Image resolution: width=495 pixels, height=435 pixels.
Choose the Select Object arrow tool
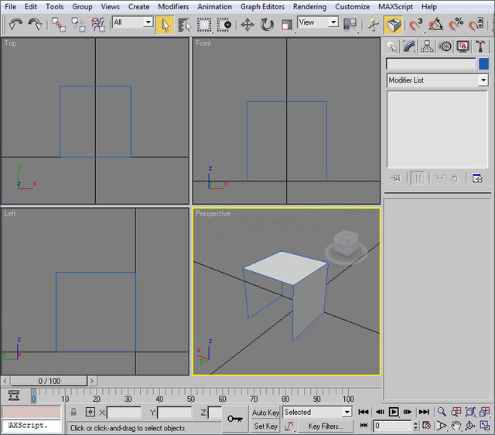pos(165,25)
